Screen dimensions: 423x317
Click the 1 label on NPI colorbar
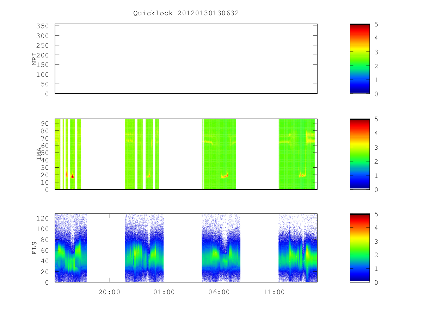(x=376, y=80)
